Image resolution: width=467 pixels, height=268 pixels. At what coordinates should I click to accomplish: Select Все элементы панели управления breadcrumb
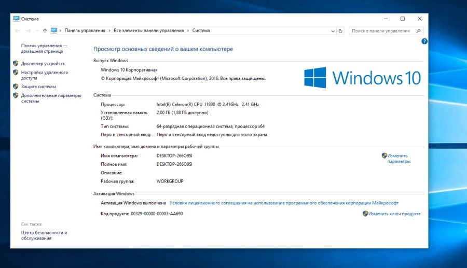tap(148, 31)
